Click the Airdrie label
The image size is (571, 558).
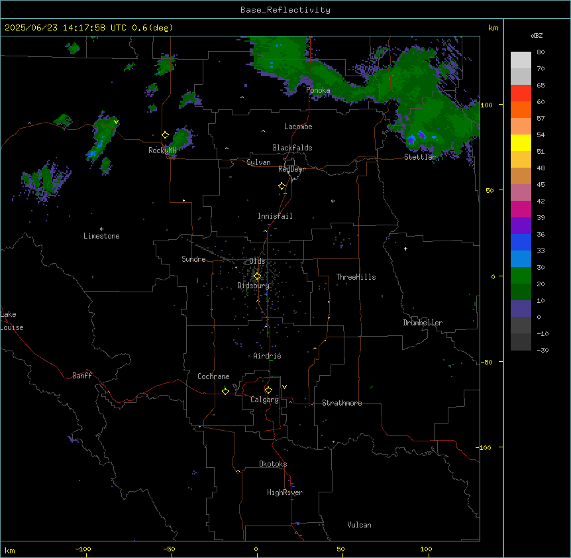click(267, 356)
